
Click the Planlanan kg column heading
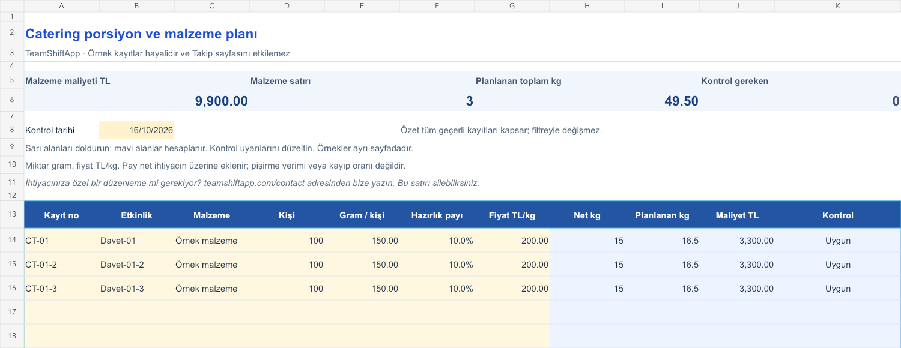[x=662, y=215]
